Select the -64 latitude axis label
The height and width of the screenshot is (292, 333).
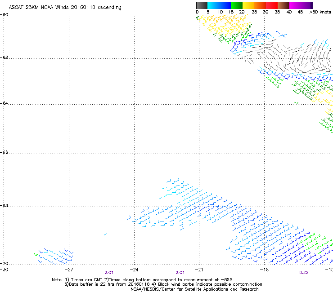[4, 103]
